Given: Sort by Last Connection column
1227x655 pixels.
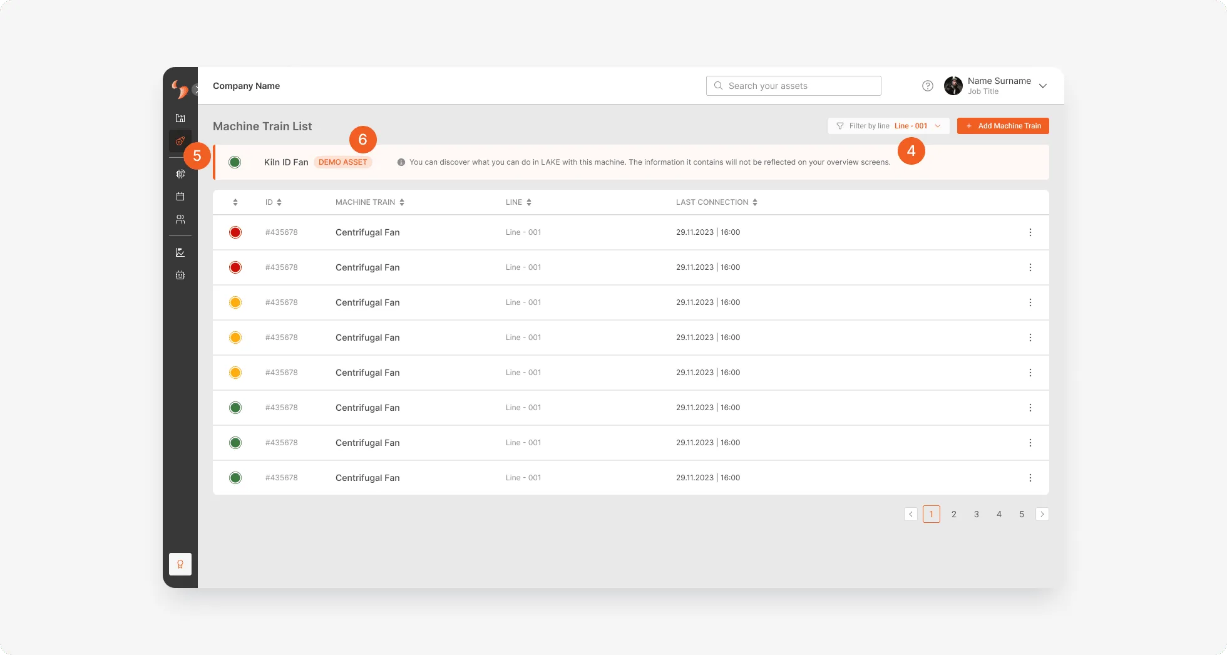Looking at the screenshot, I should point(717,202).
